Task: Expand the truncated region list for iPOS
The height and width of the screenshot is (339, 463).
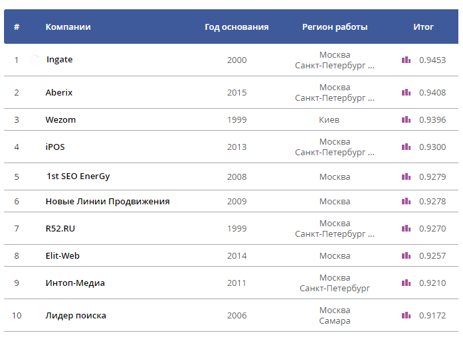Action: click(371, 153)
